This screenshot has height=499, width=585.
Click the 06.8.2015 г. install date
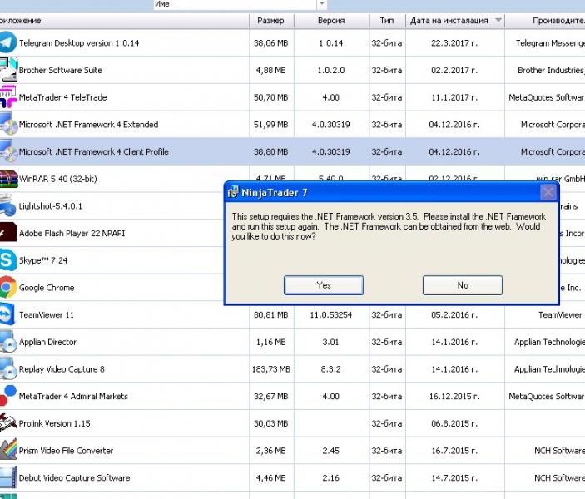(454, 423)
